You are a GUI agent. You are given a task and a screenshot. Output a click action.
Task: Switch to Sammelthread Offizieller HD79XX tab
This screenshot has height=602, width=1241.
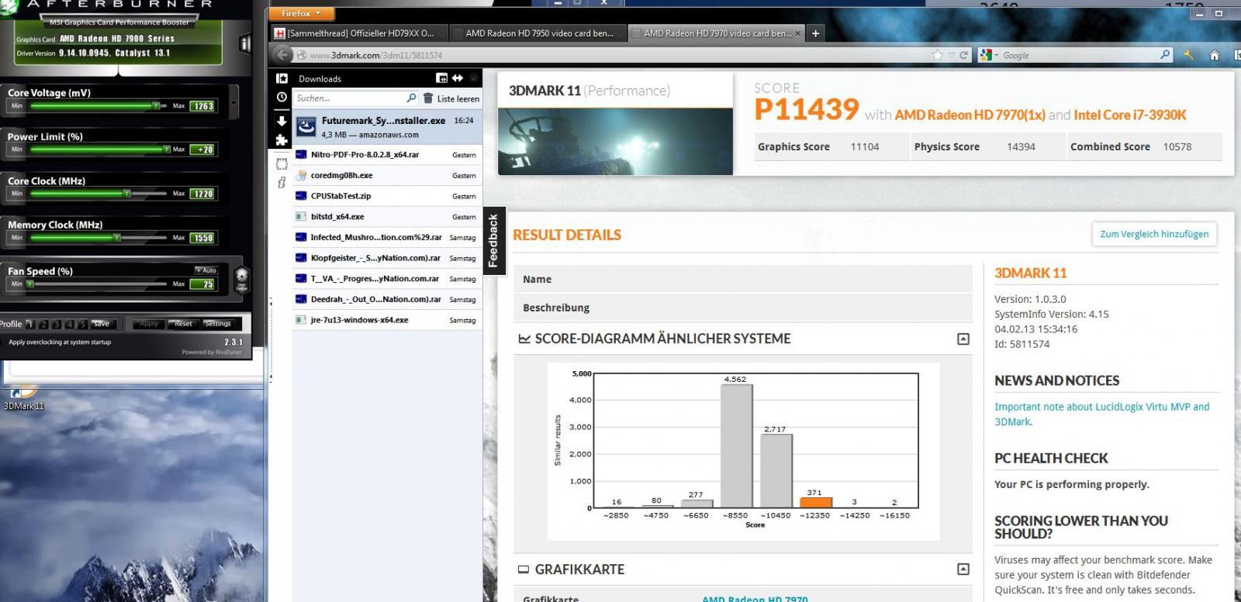pyautogui.click(x=358, y=33)
